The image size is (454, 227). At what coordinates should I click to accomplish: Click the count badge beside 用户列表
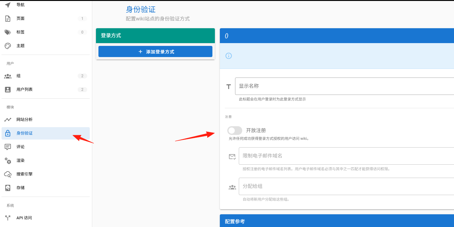coord(82,90)
